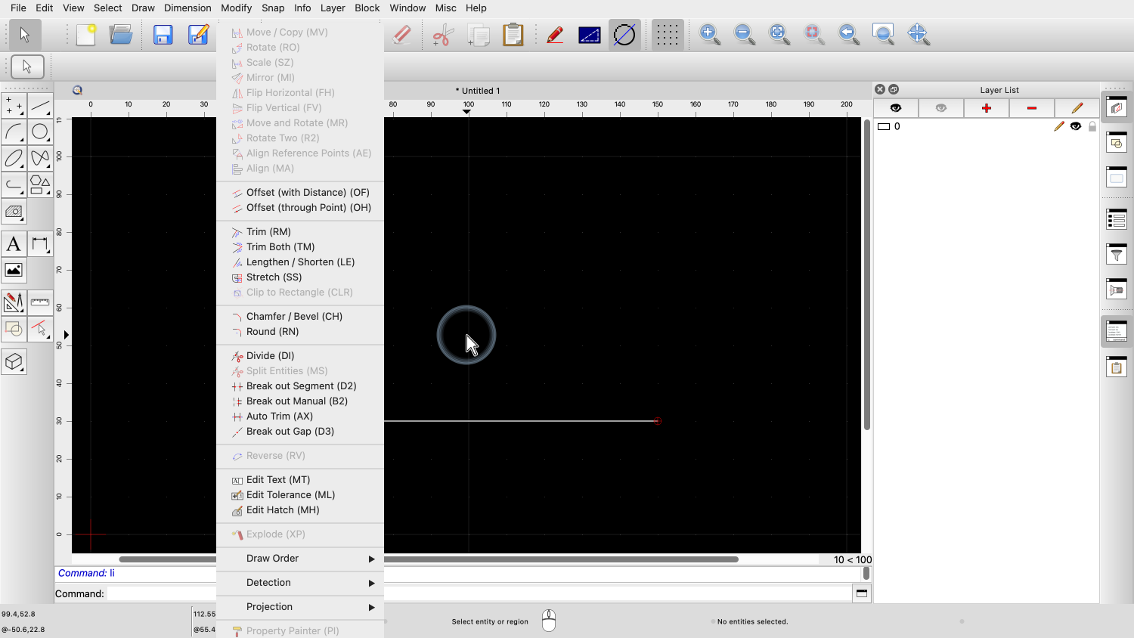Click the remove layer minus icon
The width and height of the screenshot is (1134, 638).
coord(1031,108)
